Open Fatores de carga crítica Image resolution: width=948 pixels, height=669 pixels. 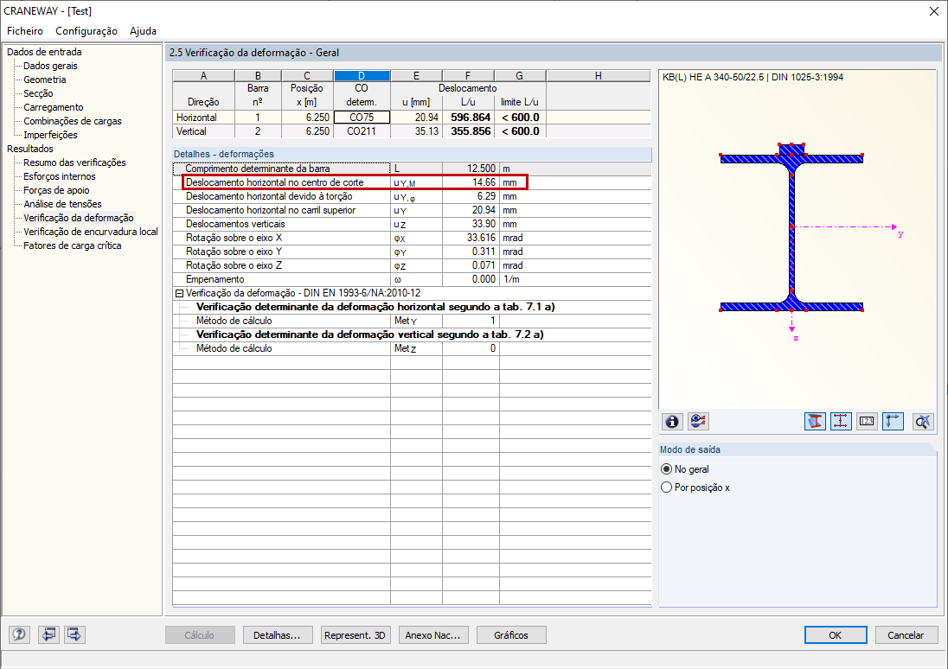click(72, 246)
